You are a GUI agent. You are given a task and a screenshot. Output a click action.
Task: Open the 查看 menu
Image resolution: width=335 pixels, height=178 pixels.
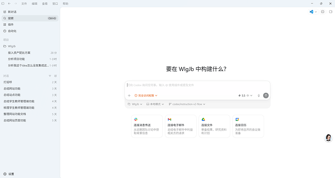point(45,3)
